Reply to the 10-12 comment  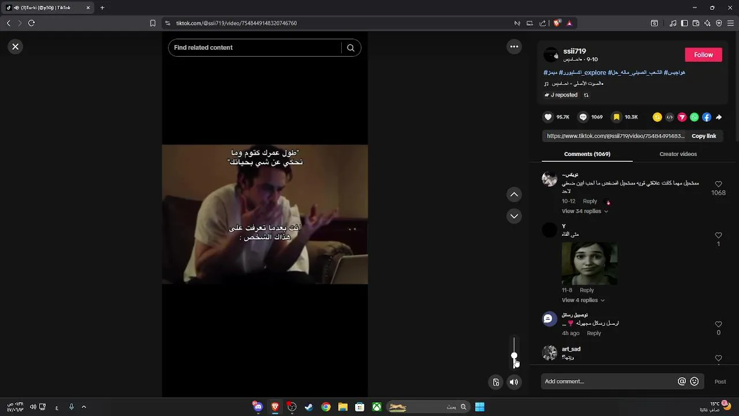[590, 201]
